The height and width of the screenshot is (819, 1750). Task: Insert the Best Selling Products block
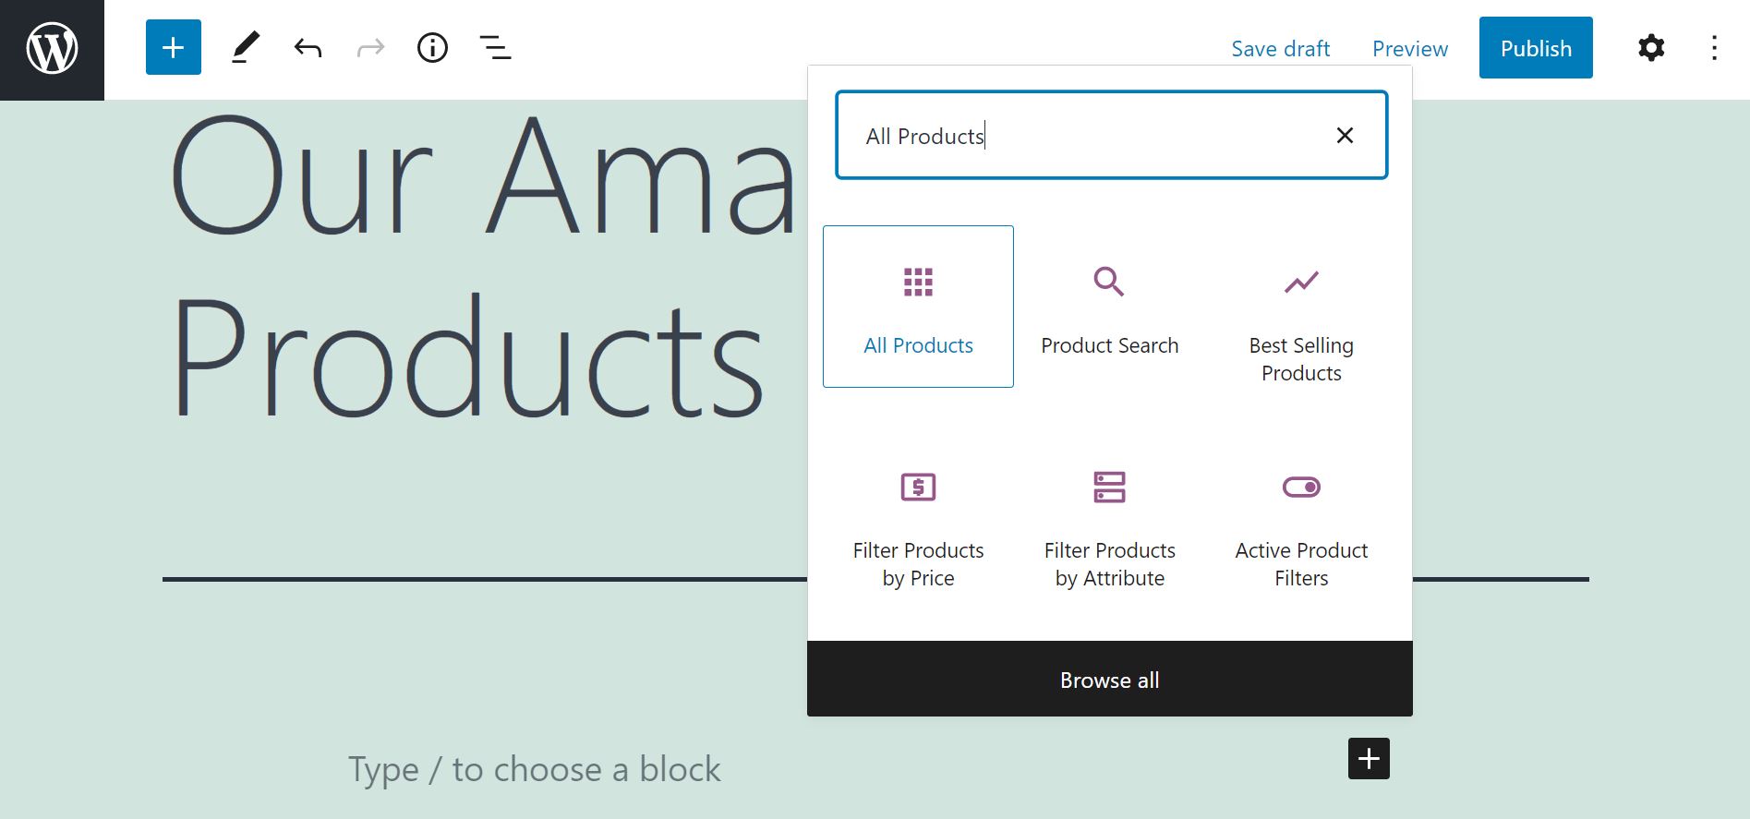click(x=1300, y=314)
